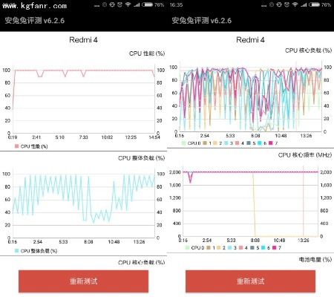Screen dimensions: 334x297
Task: Tap partially visible CPU 核心负载 title in left screenshot
Action: point(142,262)
